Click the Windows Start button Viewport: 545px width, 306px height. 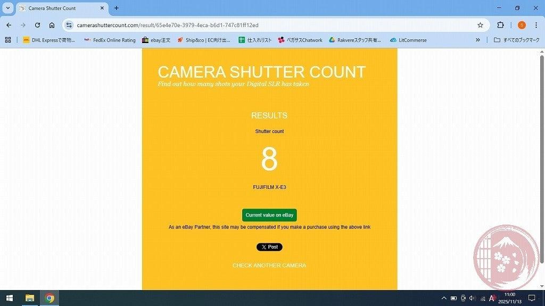tap(9, 298)
